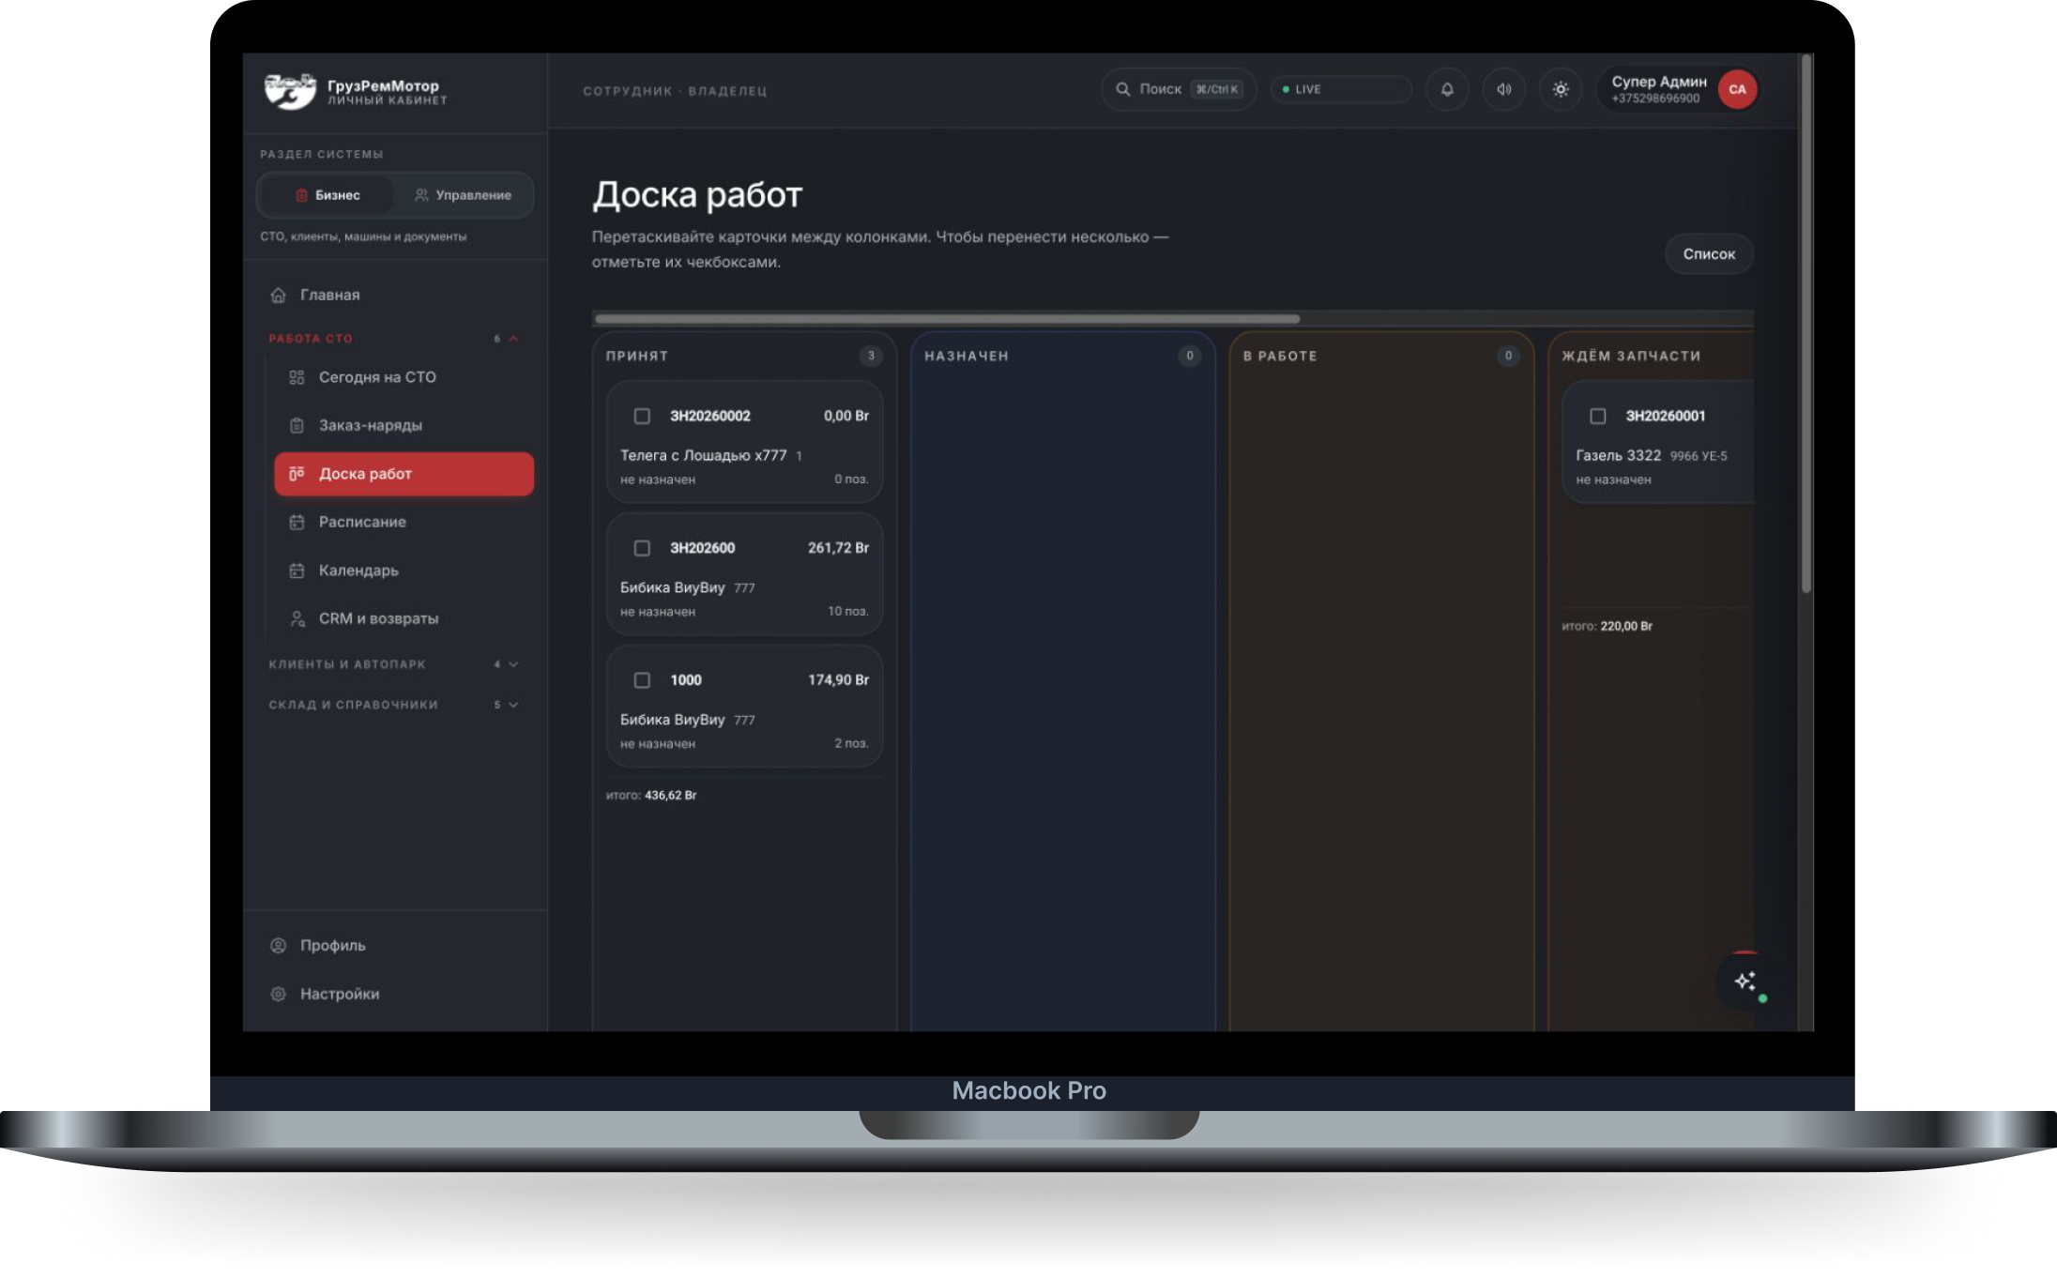Open Профиль page
The image size is (2057, 1278).
tap(332, 945)
